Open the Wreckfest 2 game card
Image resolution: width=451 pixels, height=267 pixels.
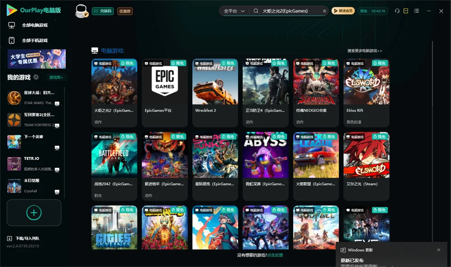click(215, 92)
